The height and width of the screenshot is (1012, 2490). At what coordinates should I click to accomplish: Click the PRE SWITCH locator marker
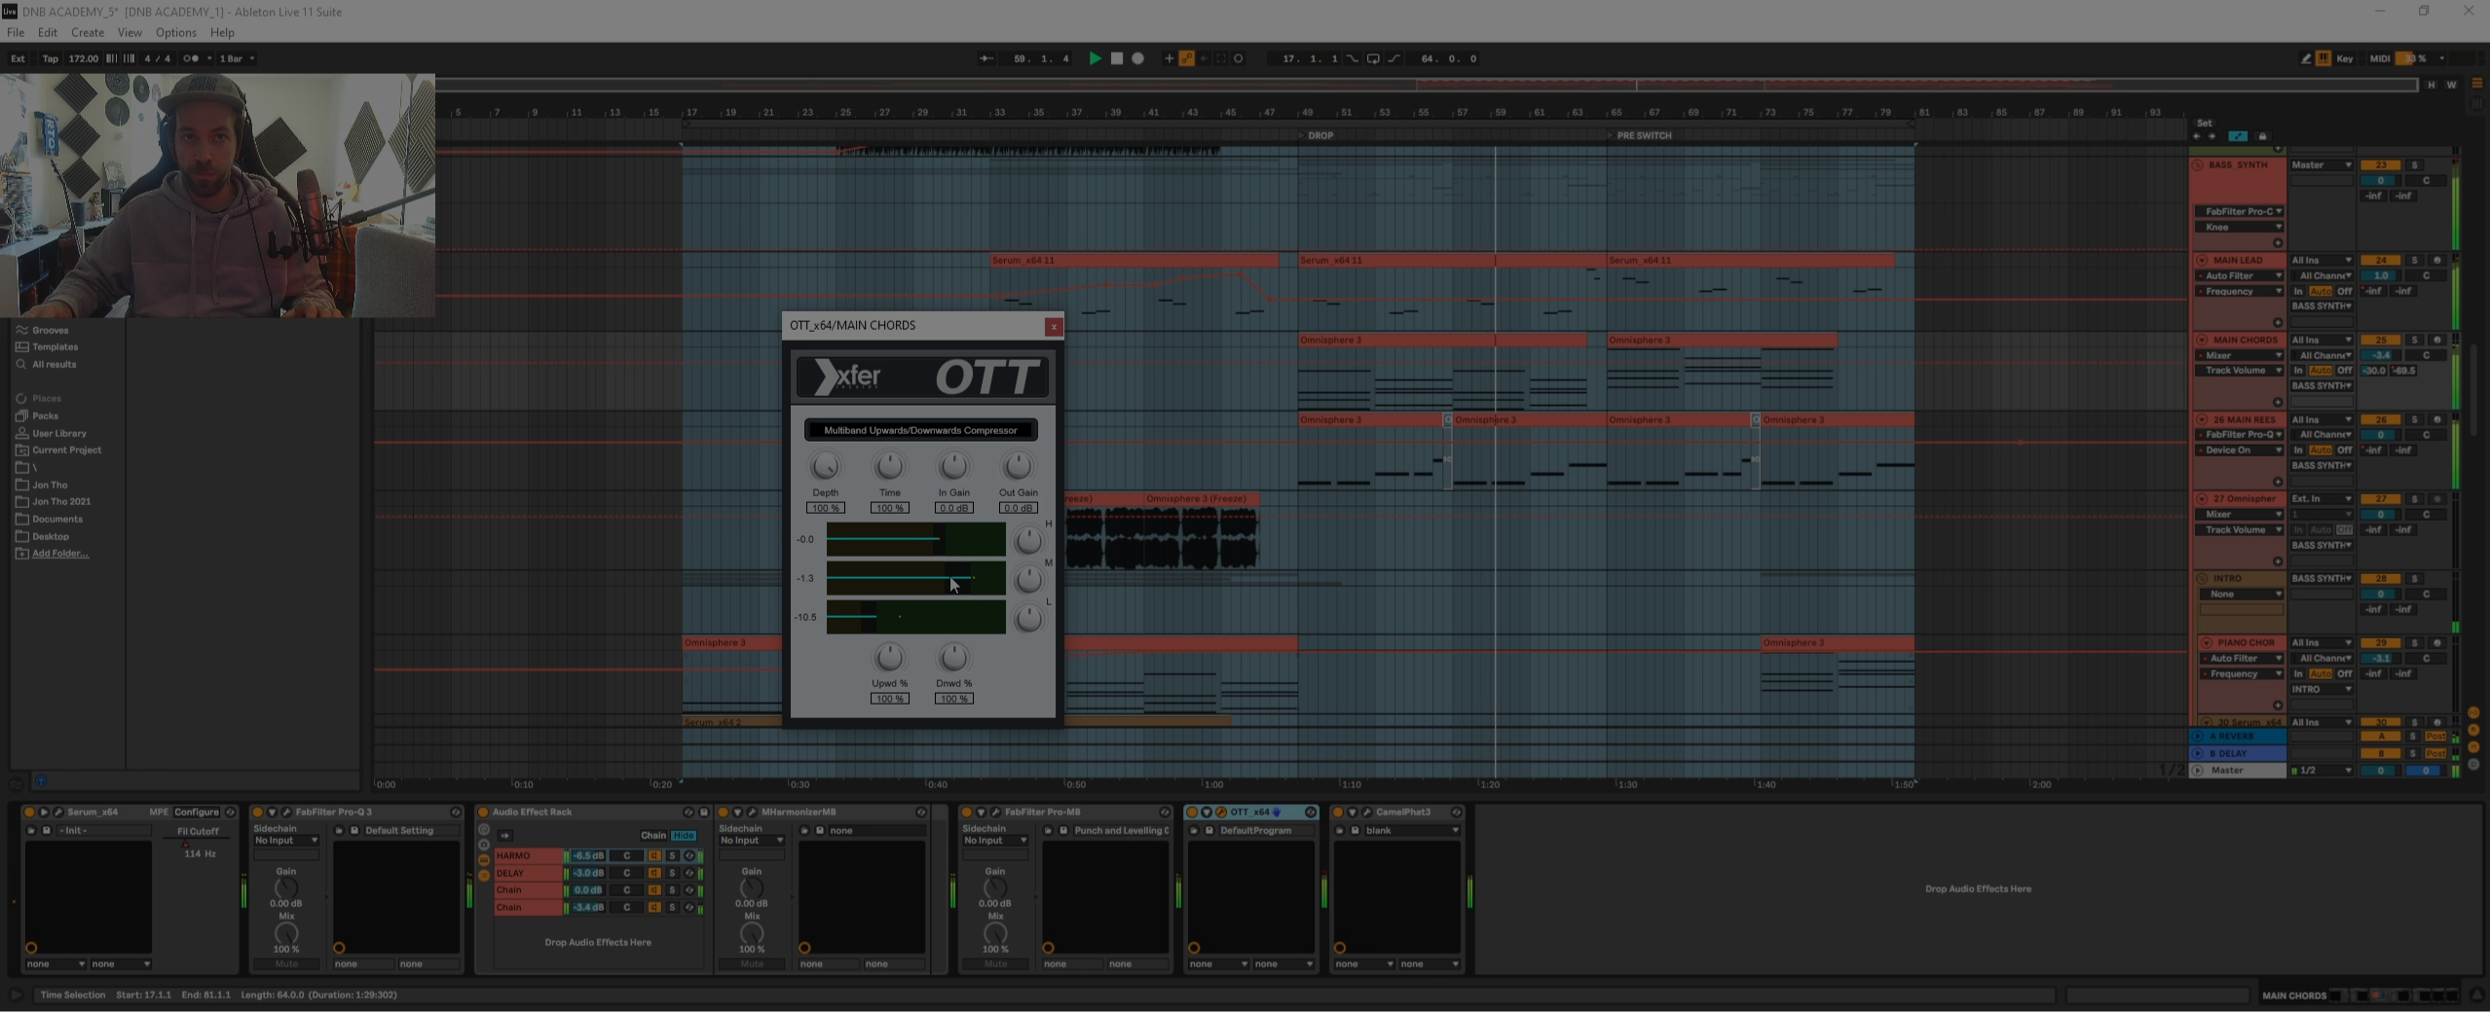pyautogui.click(x=1639, y=135)
